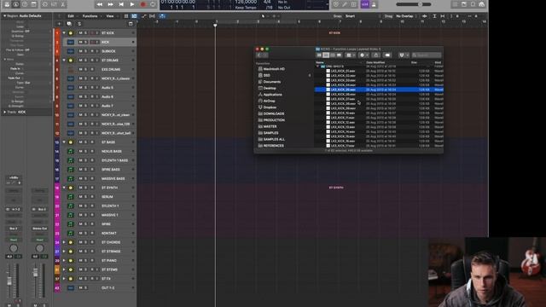Select the SPIRE BASS track icon

71,170
